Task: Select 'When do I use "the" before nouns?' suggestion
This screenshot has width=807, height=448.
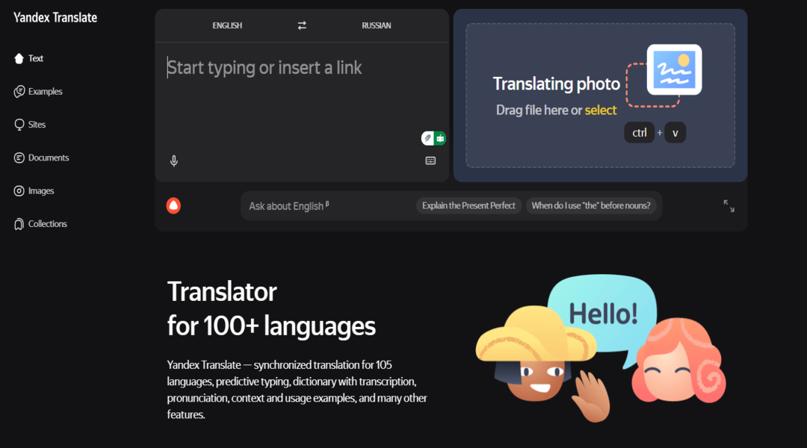Action: [591, 206]
